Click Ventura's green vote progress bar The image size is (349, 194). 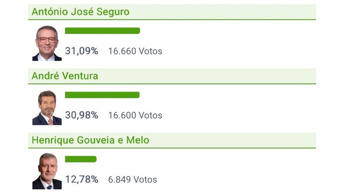[x=102, y=95]
